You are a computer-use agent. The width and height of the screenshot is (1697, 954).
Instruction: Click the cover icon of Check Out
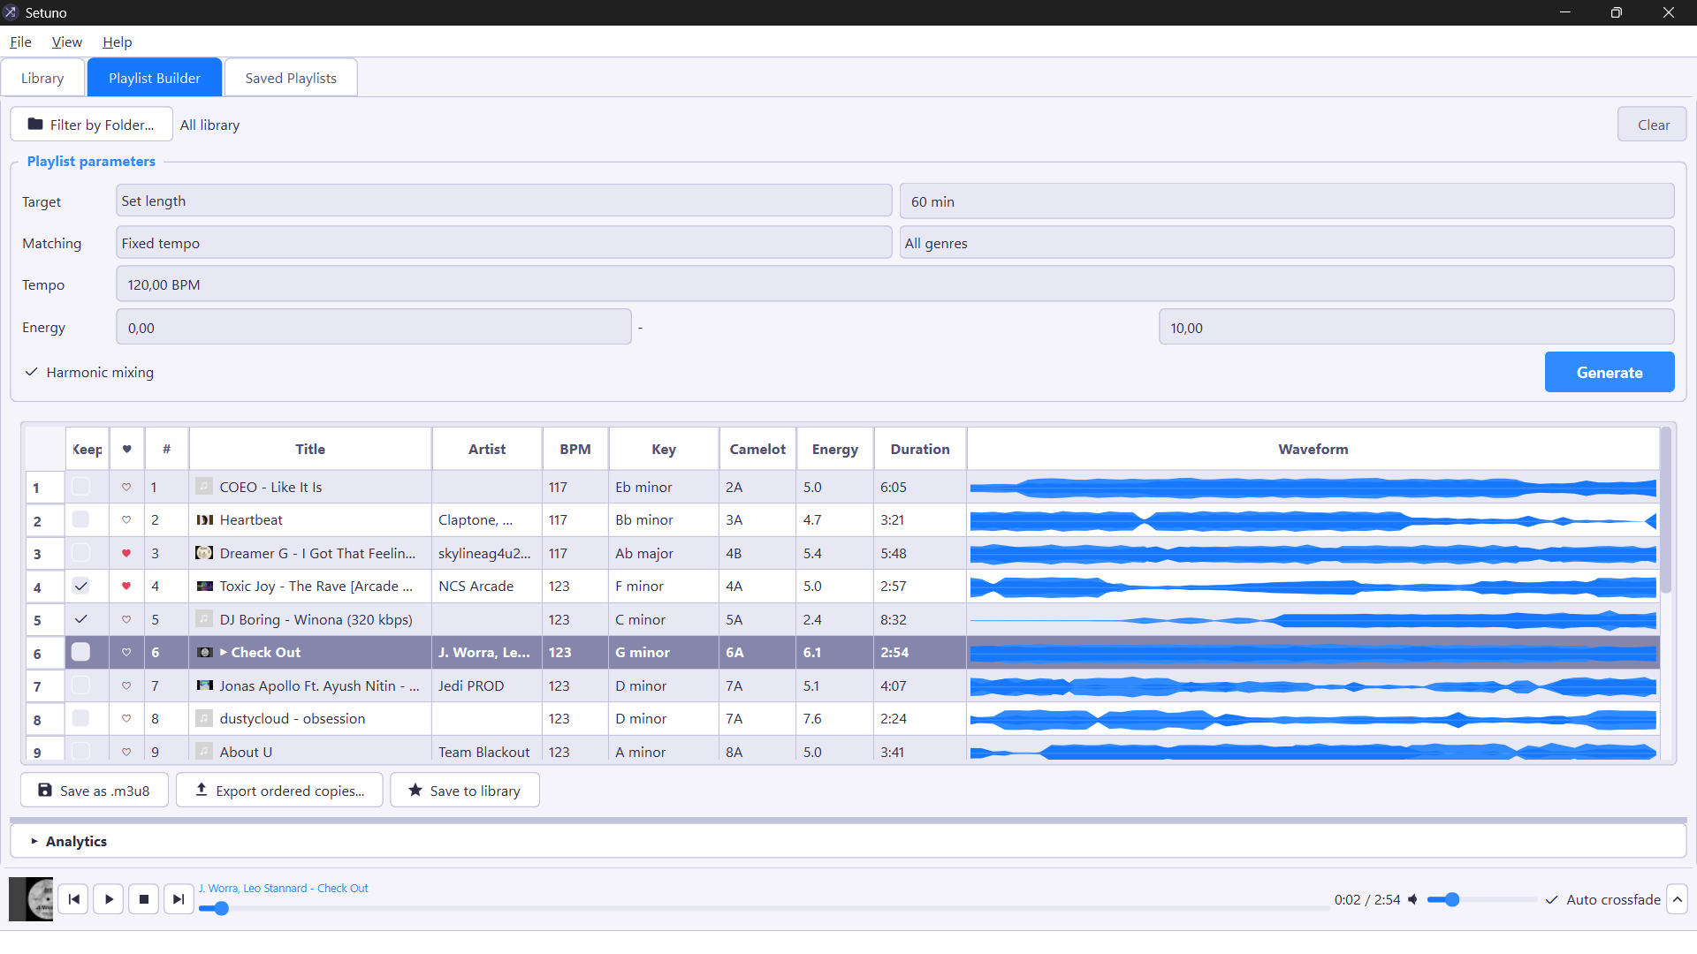point(204,652)
